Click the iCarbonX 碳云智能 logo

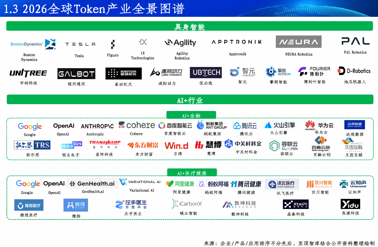(187, 204)
